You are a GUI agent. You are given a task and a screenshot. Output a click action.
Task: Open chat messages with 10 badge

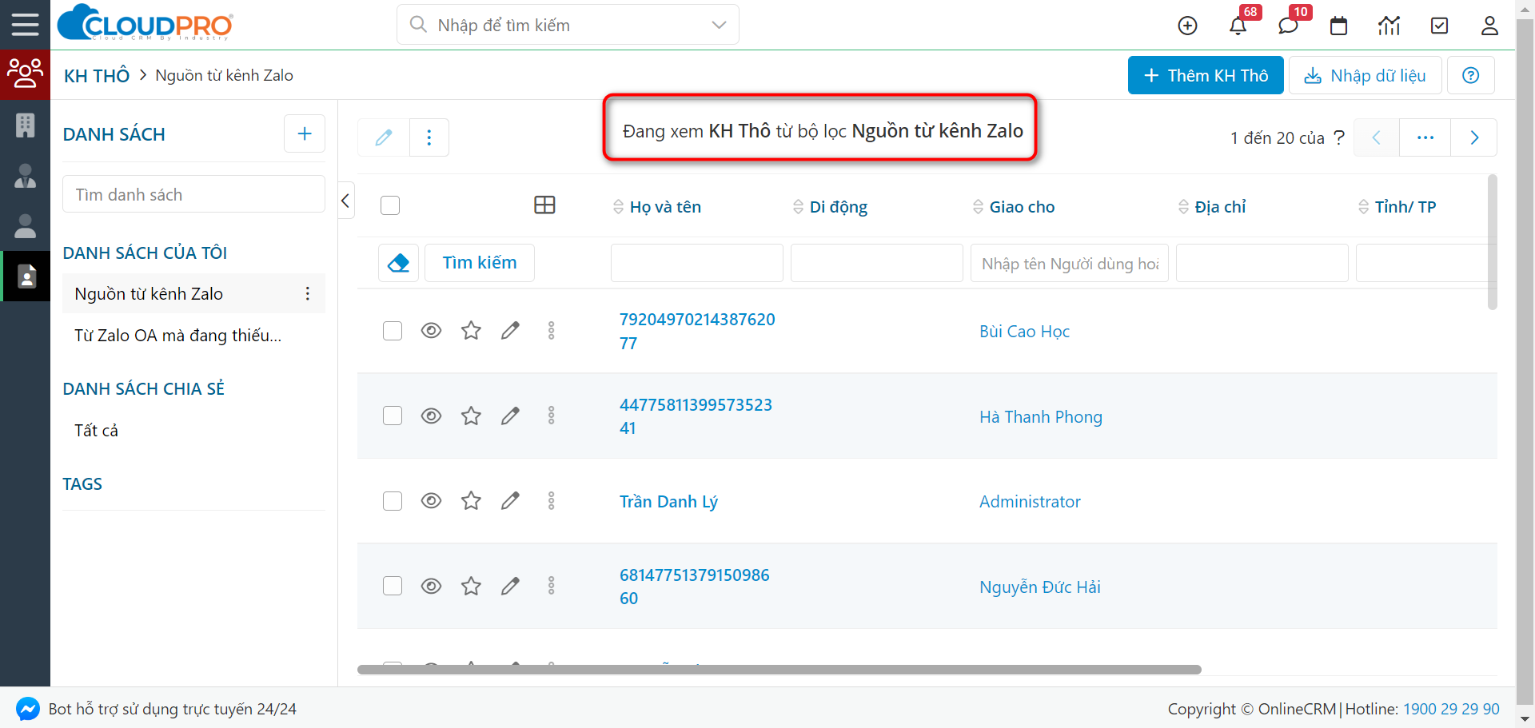point(1288,26)
